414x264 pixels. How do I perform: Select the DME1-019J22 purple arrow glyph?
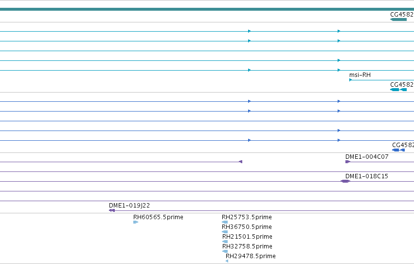tap(112, 210)
